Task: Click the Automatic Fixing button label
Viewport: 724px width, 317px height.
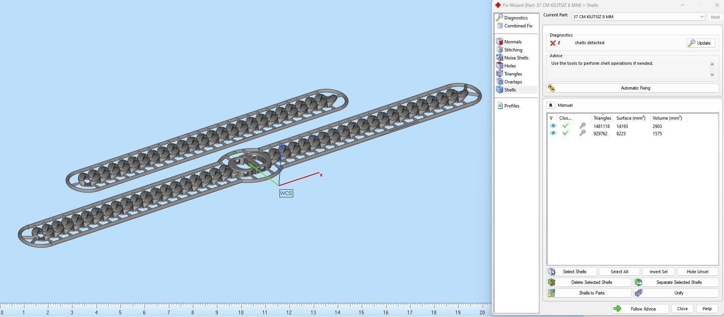Action: [636, 88]
